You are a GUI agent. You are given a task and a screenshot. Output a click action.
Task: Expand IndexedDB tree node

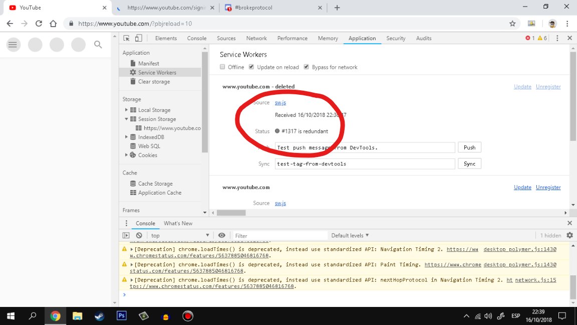pyautogui.click(x=126, y=137)
